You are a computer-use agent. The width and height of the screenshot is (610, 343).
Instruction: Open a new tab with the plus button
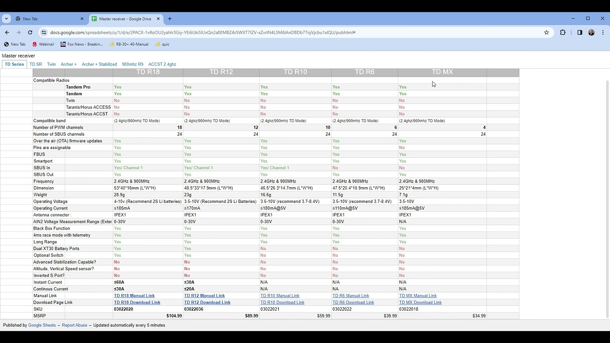click(x=170, y=19)
